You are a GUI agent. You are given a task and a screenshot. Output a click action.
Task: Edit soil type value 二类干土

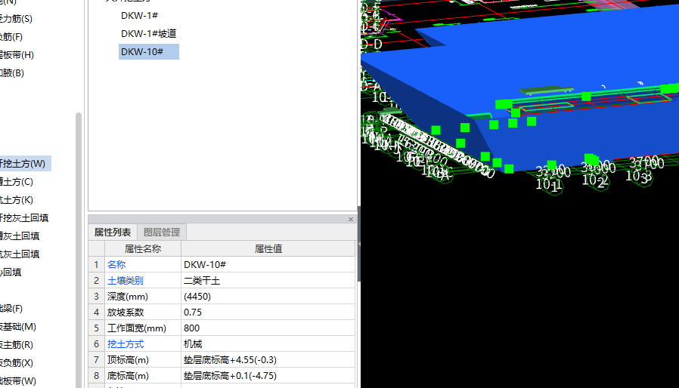(x=268, y=281)
